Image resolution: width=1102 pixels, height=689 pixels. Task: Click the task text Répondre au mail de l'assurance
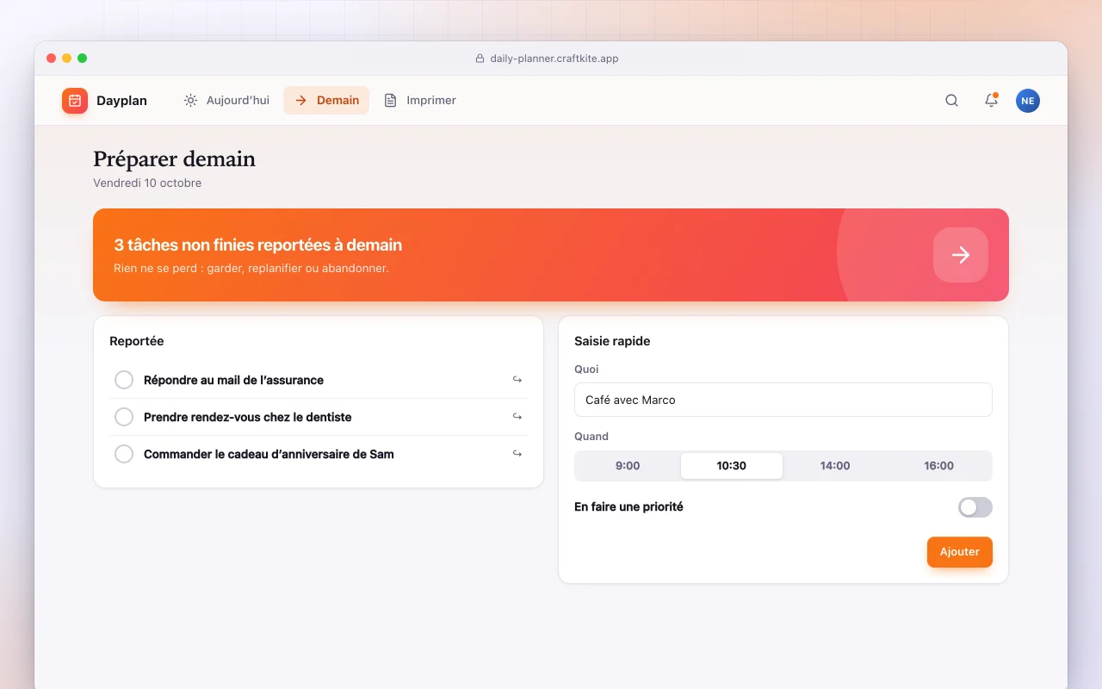pos(233,380)
